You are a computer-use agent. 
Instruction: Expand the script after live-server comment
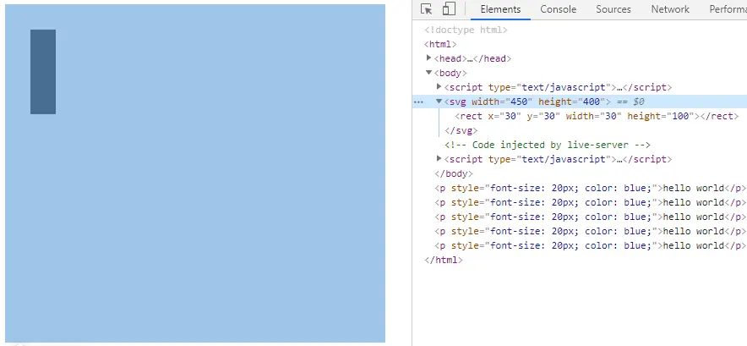[439, 158]
